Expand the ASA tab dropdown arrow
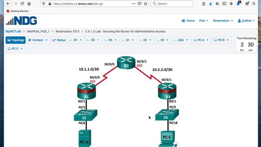This screenshot has width=261, height=147. coord(187,40)
